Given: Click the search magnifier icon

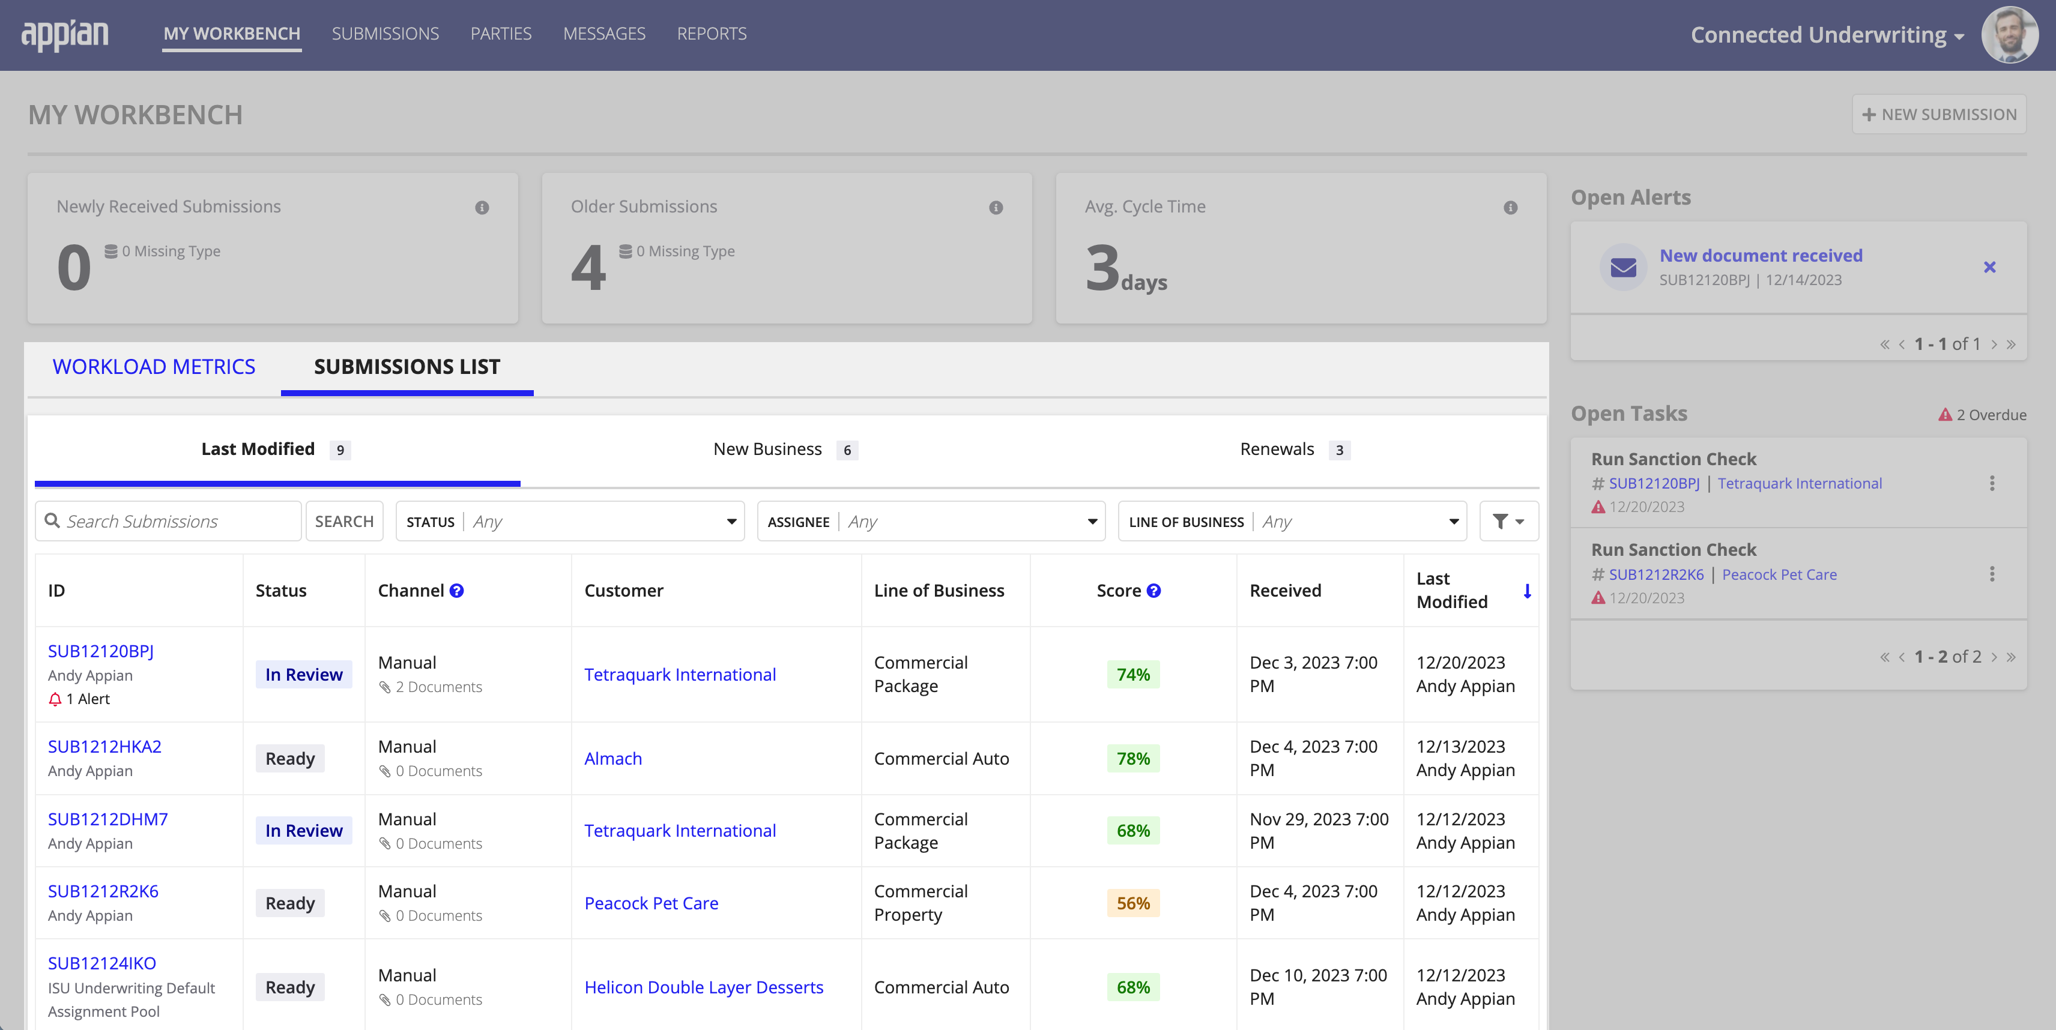Looking at the screenshot, I should click(53, 521).
